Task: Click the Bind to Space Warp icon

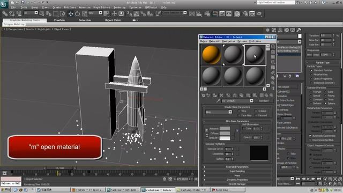Action: pyautogui.click(x=19, y=14)
